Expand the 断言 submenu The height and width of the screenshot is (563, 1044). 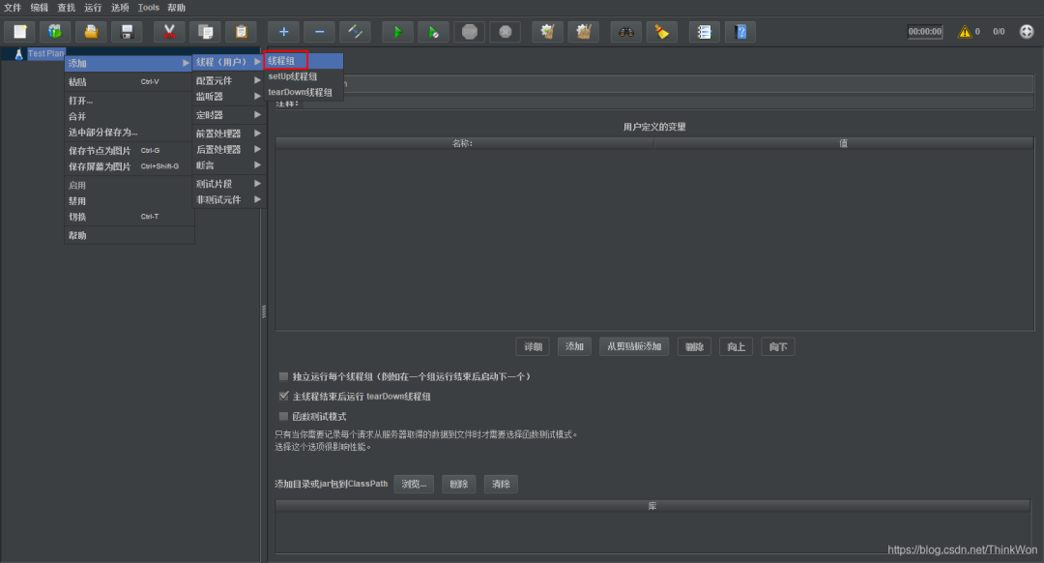click(228, 165)
